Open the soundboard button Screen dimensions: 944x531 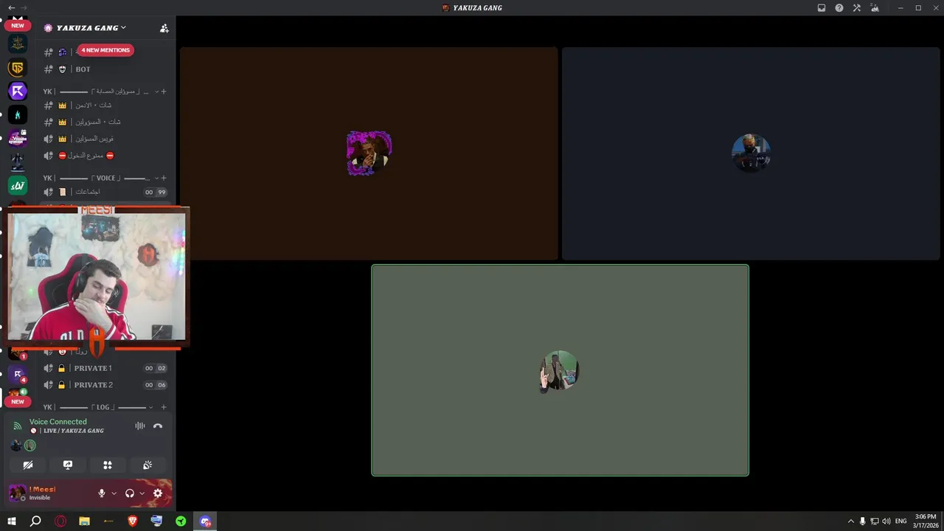[x=147, y=465]
